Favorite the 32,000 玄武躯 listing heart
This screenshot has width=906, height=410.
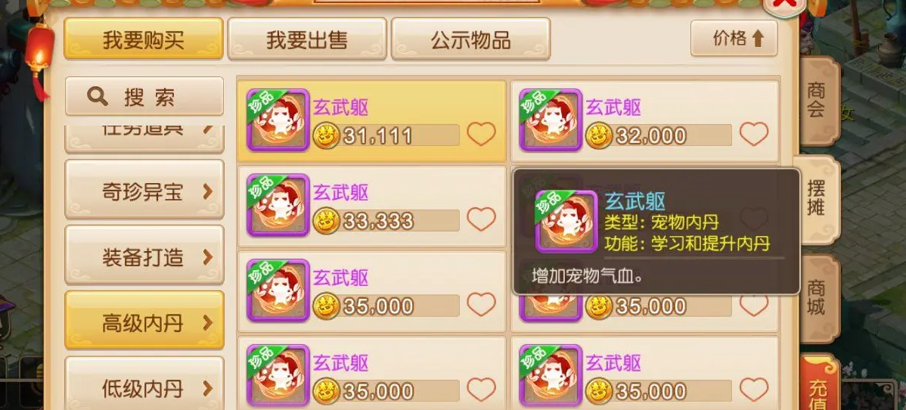754,135
